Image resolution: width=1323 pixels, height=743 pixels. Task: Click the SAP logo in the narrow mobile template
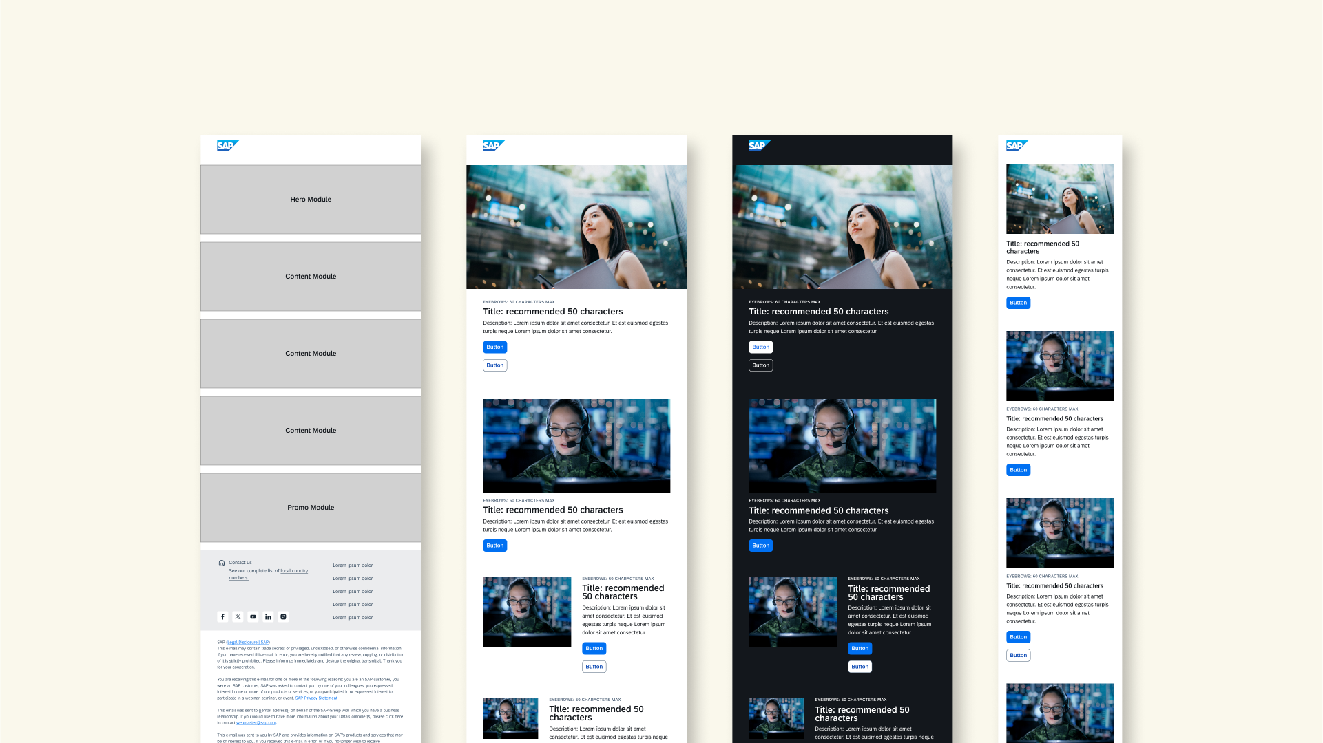tap(1017, 146)
